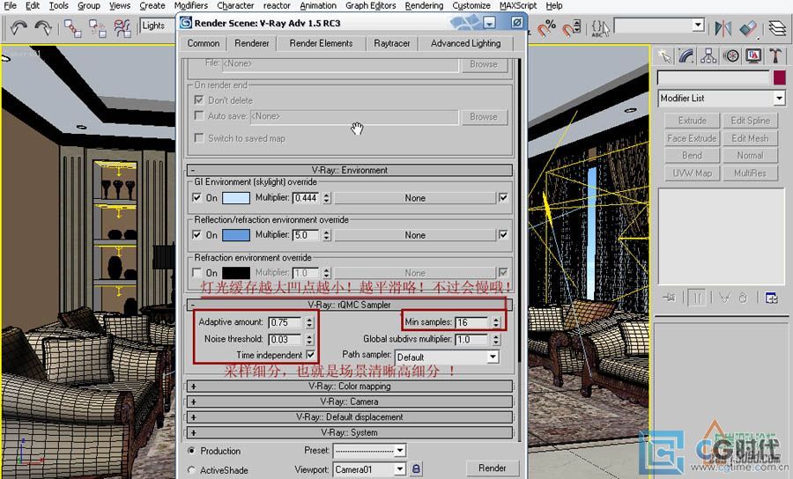Switch to the Hierarchy command panel
This screenshot has height=479, width=793.
[708, 55]
